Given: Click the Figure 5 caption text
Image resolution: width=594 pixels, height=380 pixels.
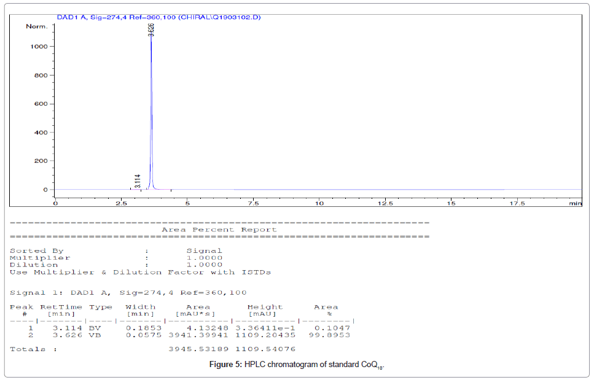Looking at the screenshot, I should coord(296,365).
